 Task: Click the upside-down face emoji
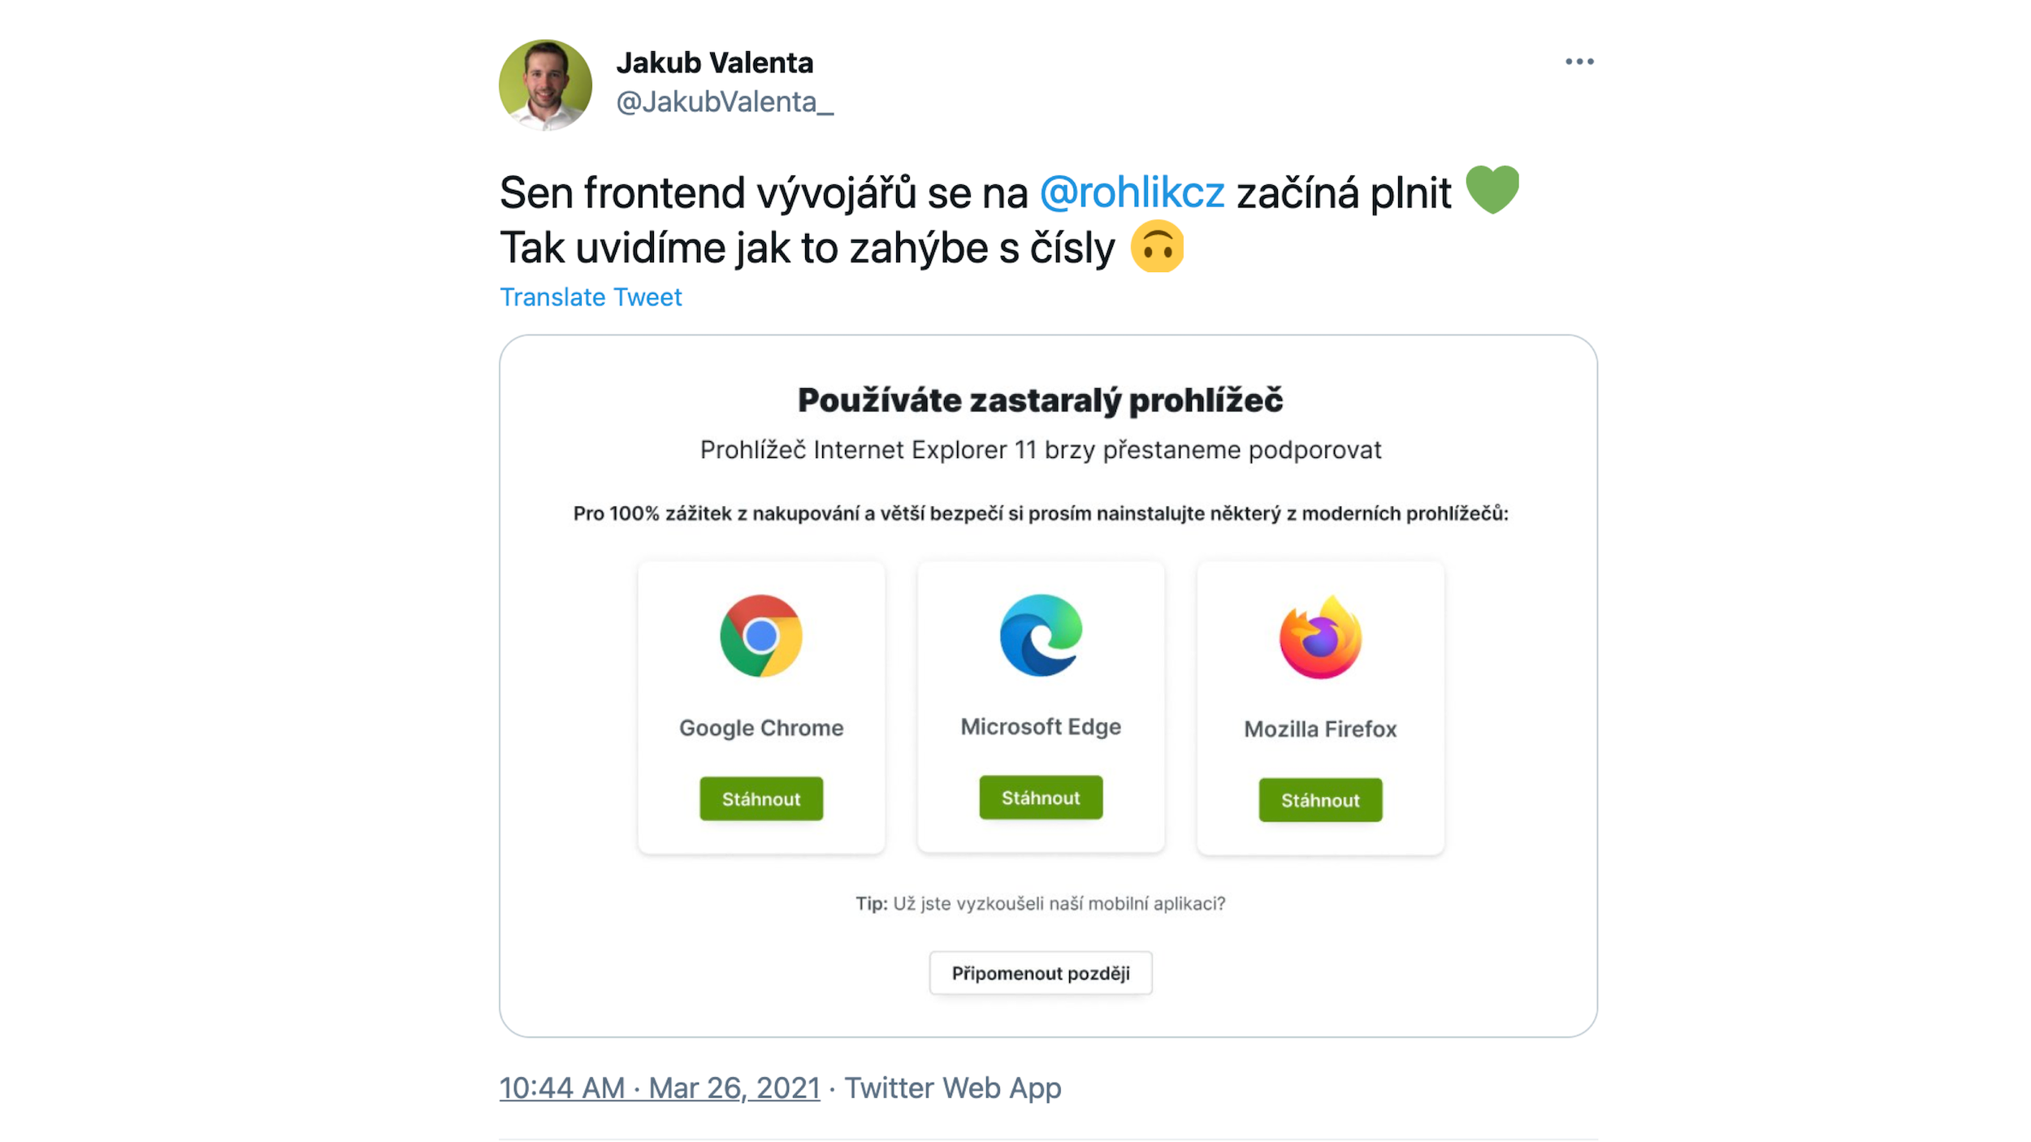1157,247
